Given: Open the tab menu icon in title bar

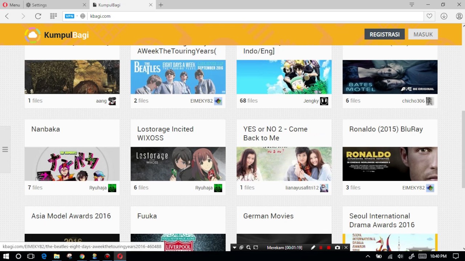Looking at the screenshot, I should click(412, 5).
